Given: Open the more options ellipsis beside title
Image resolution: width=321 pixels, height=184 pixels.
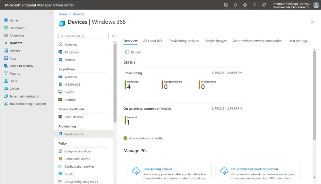Looking at the screenshot, I should coord(133,22).
